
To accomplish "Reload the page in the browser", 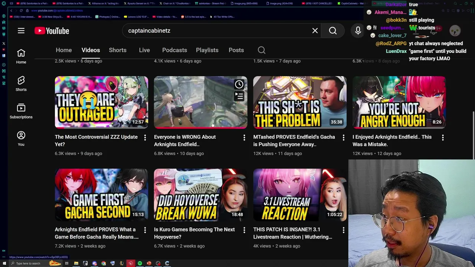I will tap(21, 10).
